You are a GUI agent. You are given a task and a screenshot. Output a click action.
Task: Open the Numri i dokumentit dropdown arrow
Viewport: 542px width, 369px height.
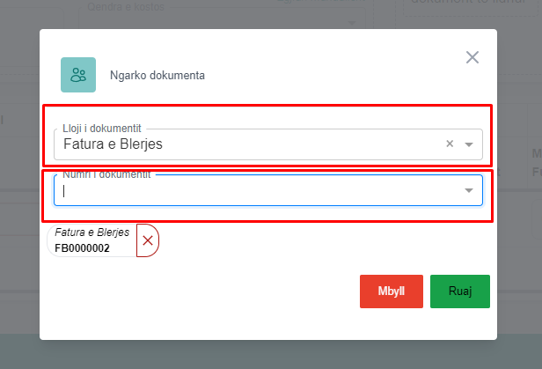point(469,190)
